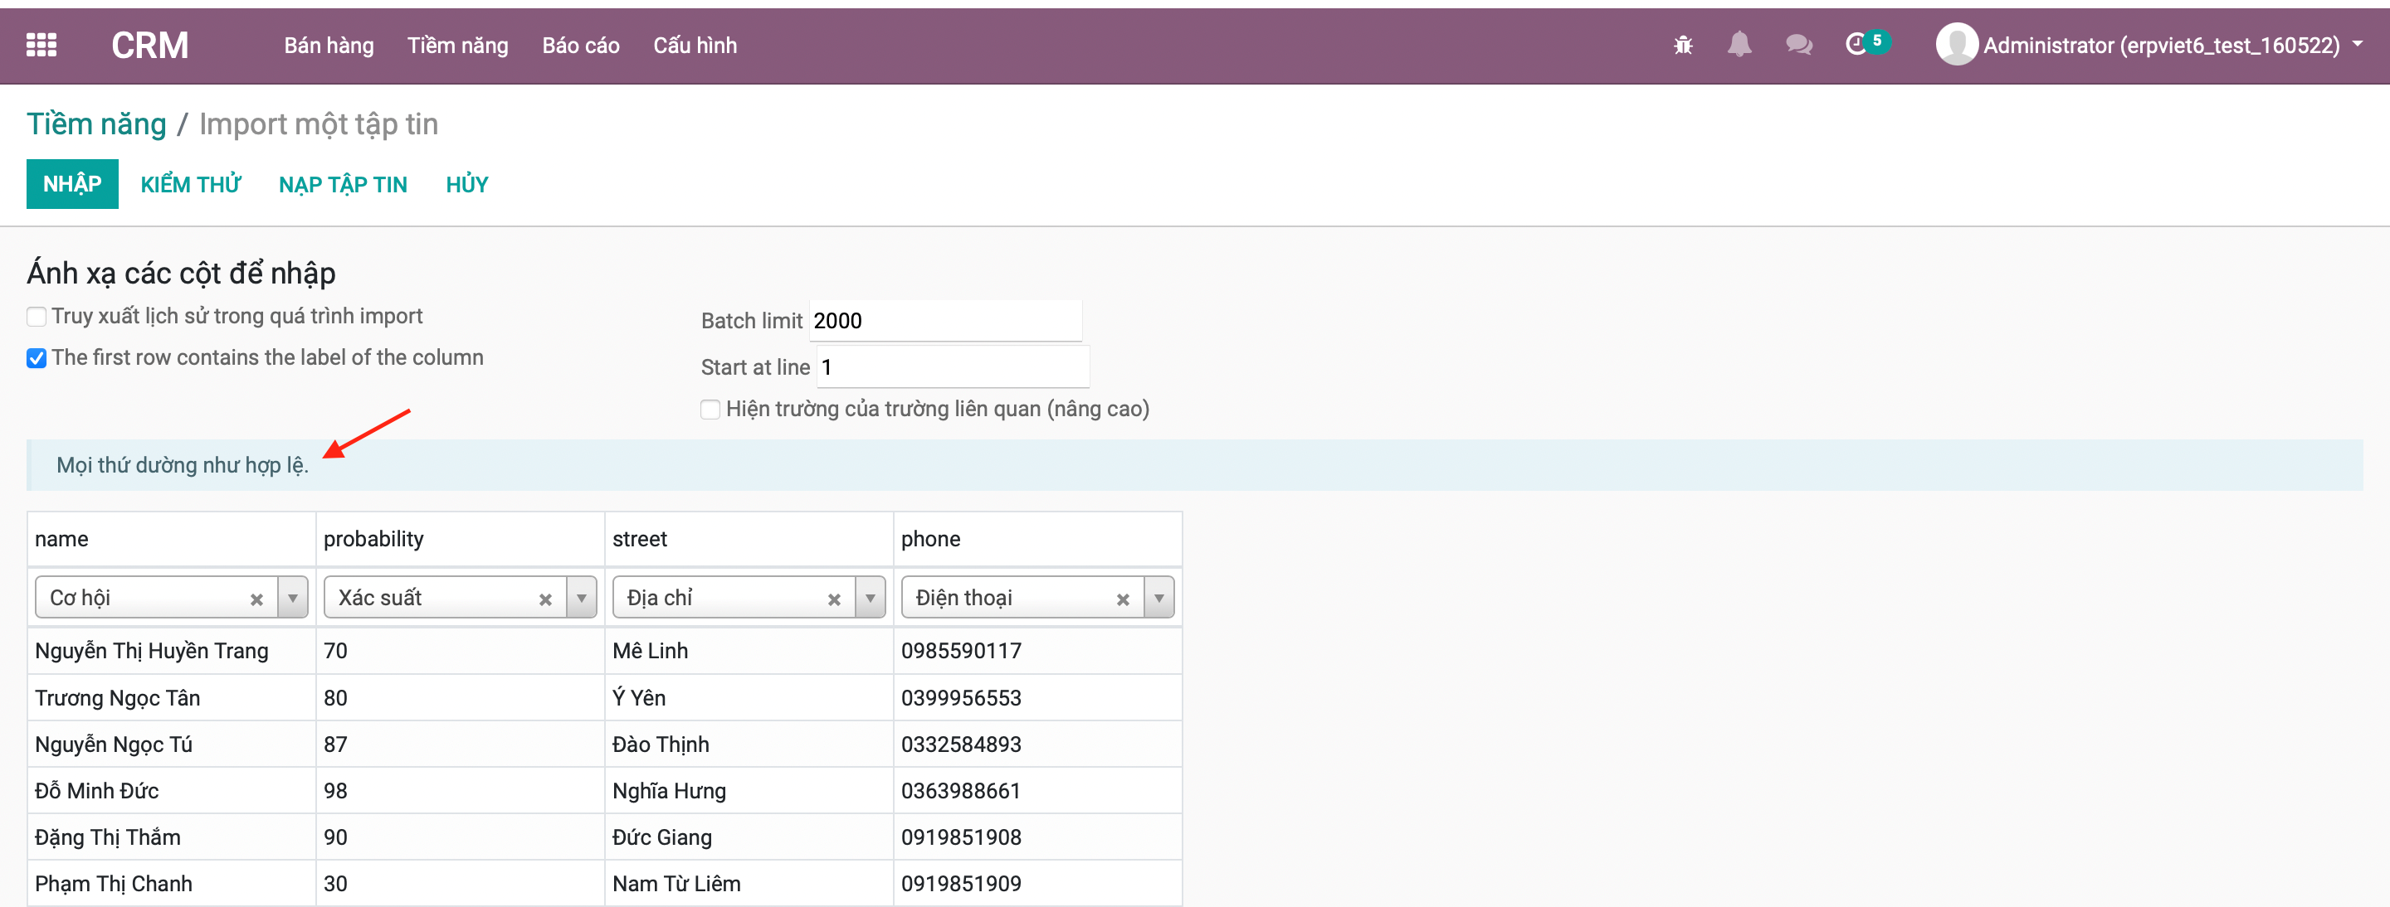
Task: Select Đỗ Minh Đức cell
Action: tap(172, 790)
